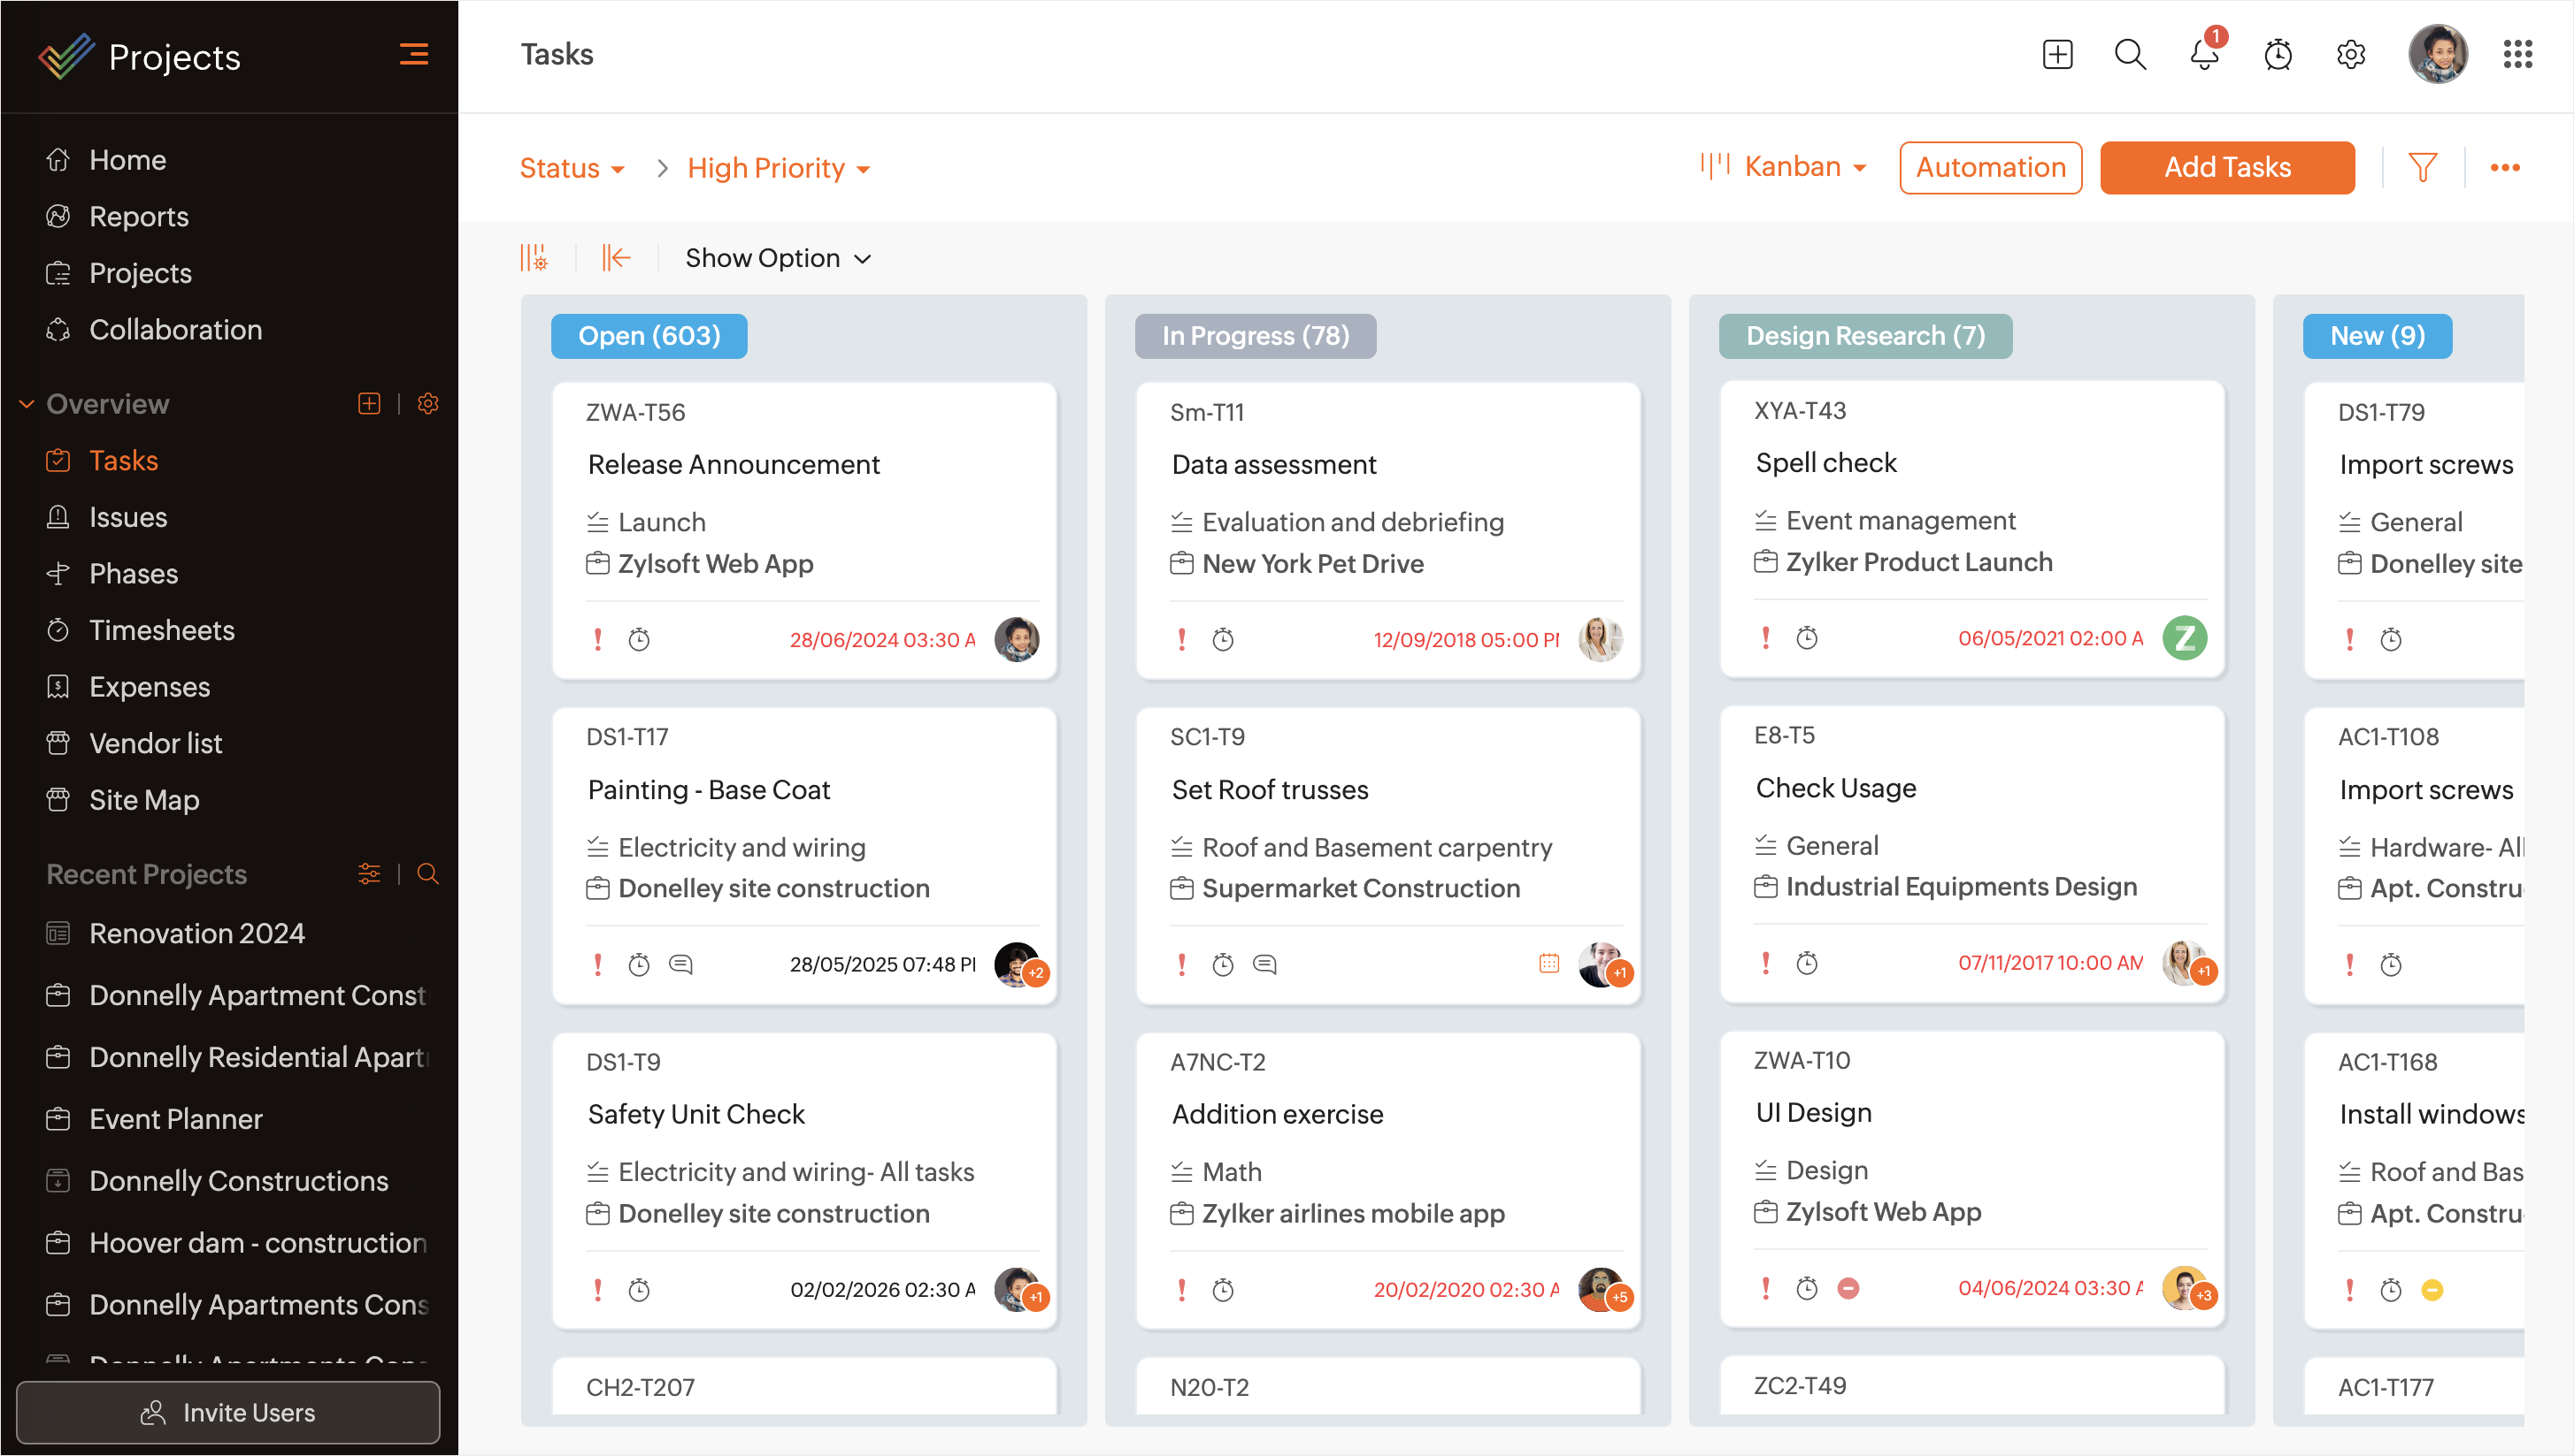
Task: Click search icon in Recent Projects
Action: (427, 874)
